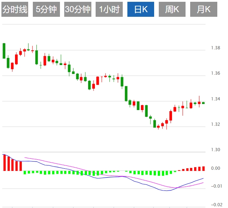Click the 1.30 price axis label
Image resolution: width=228 pixels, height=208 pixels.
215,150
